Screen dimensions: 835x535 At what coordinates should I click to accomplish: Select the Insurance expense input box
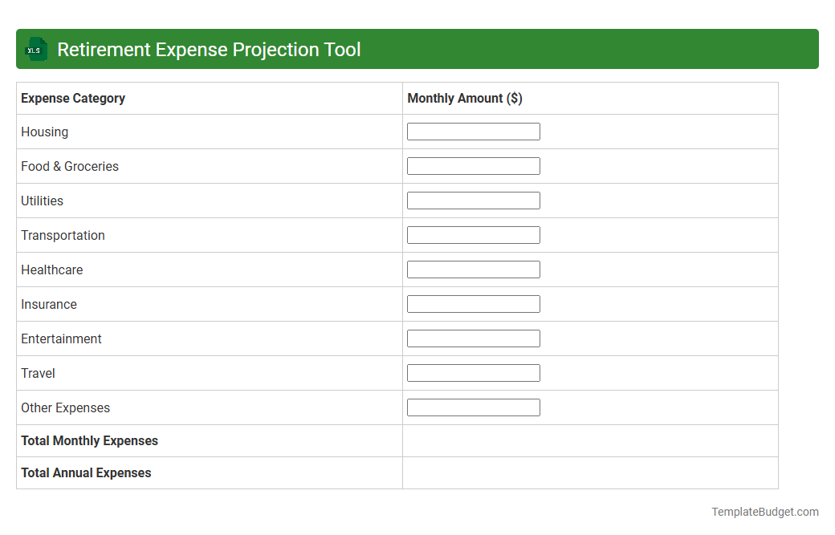(473, 303)
